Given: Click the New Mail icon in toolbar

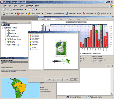Looking at the screenshot, I should point(4,9).
